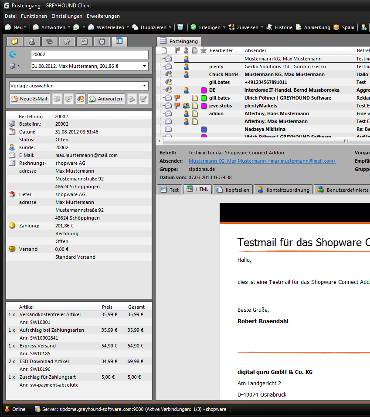The width and height of the screenshot is (370, 417).
Task: Click the blue Shopware logo icon
Action: [x=13, y=54]
